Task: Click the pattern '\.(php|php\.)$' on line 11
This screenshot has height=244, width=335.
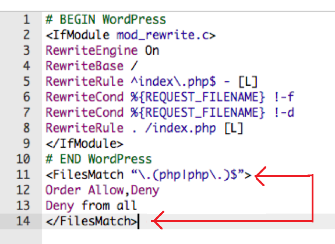Action: click(x=188, y=175)
